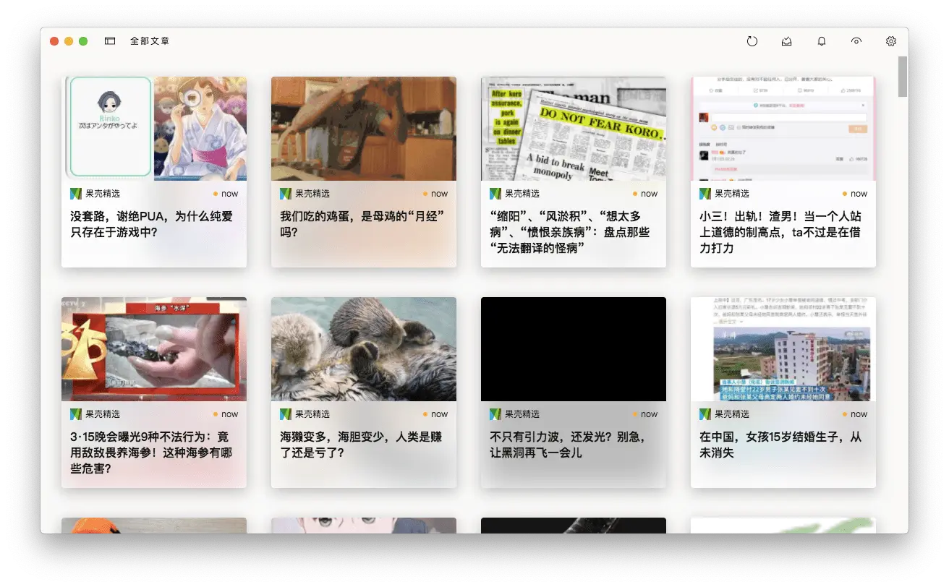
Task: Click the vertical scrollbar thumb
Action: tap(902, 76)
